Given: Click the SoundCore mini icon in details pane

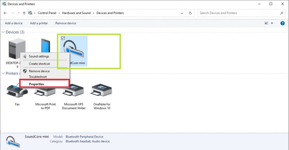Looking at the screenshot, I should point(13,141).
